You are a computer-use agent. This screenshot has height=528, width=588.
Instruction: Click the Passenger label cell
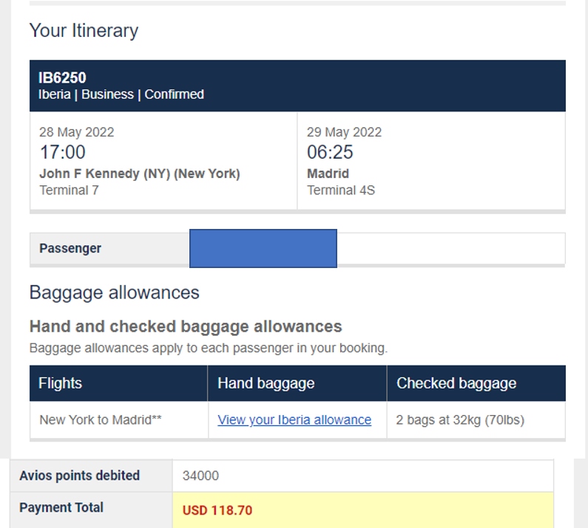[70, 248]
